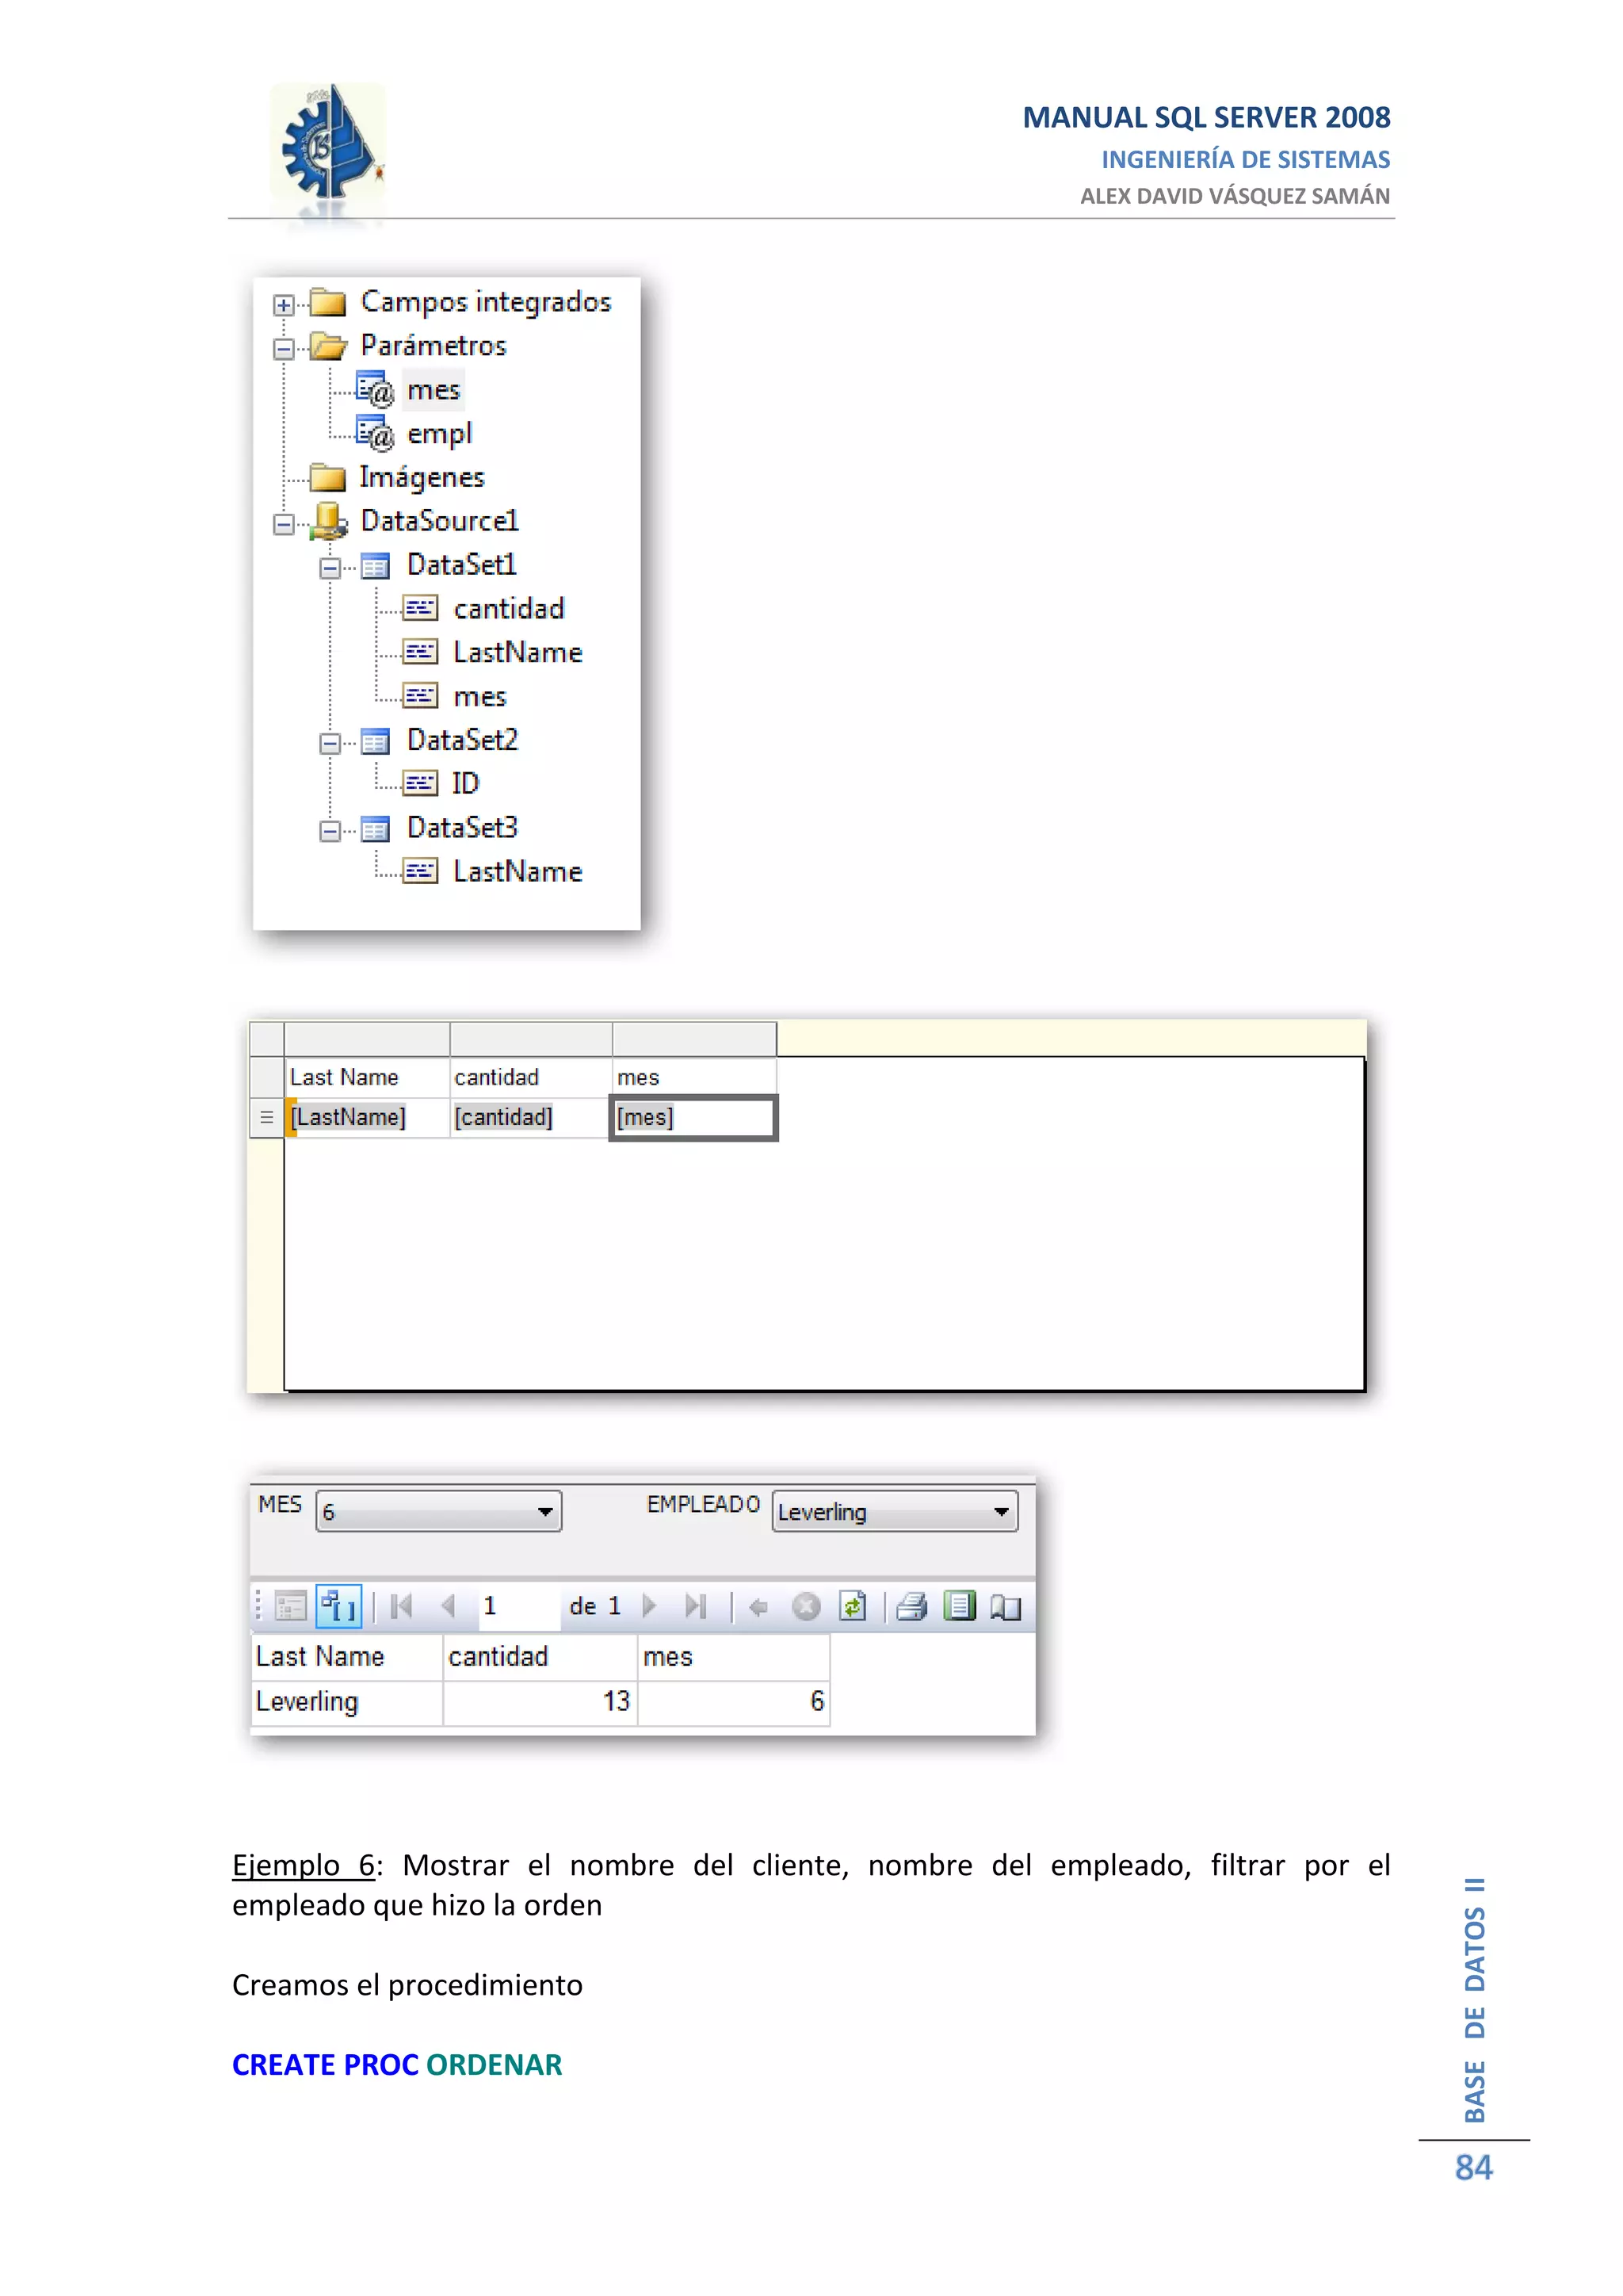
Task: Toggle the parameters area button in report toolbar
Action: (x=339, y=1607)
